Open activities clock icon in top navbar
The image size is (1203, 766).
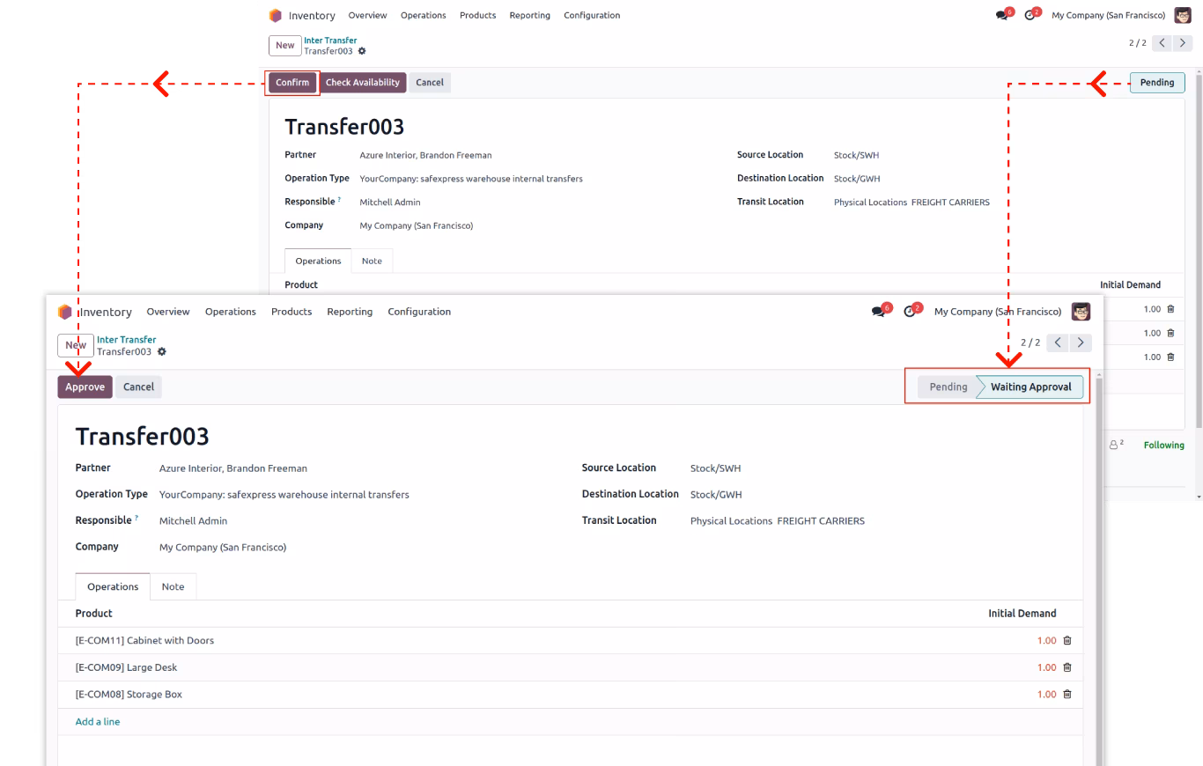pos(910,312)
